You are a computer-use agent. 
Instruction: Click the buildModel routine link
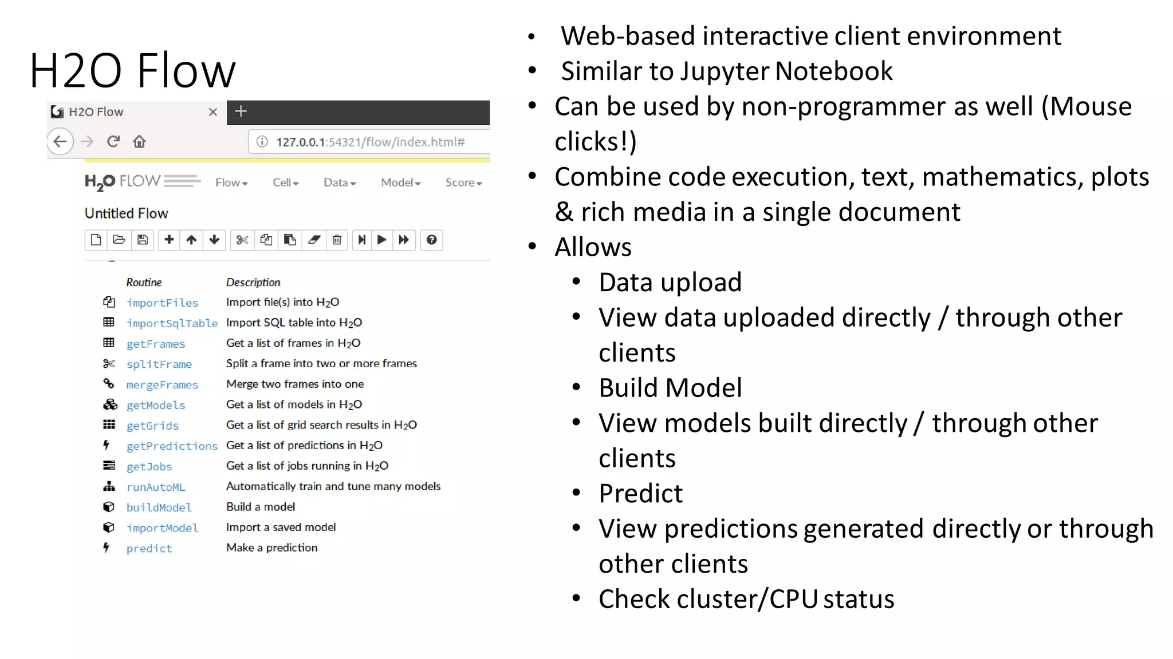[x=159, y=507]
